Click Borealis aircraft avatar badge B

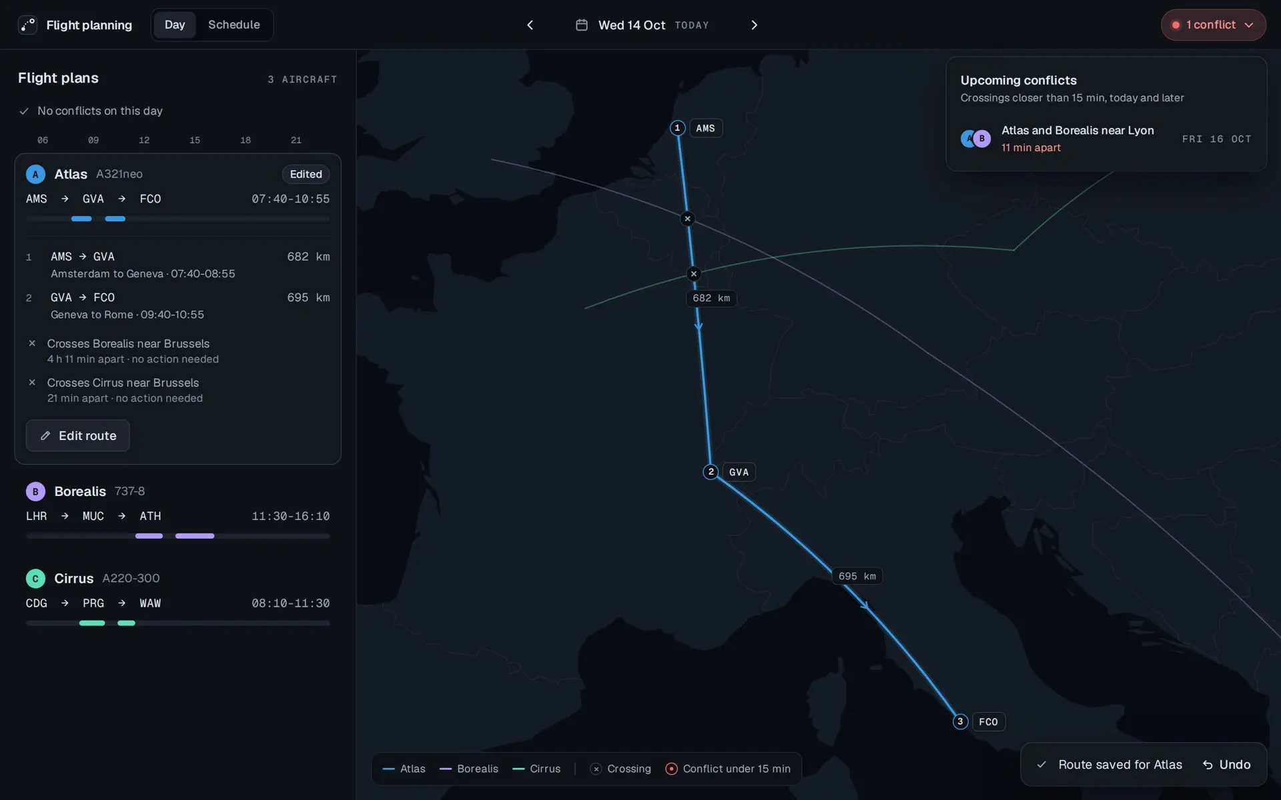tap(35, 491)
